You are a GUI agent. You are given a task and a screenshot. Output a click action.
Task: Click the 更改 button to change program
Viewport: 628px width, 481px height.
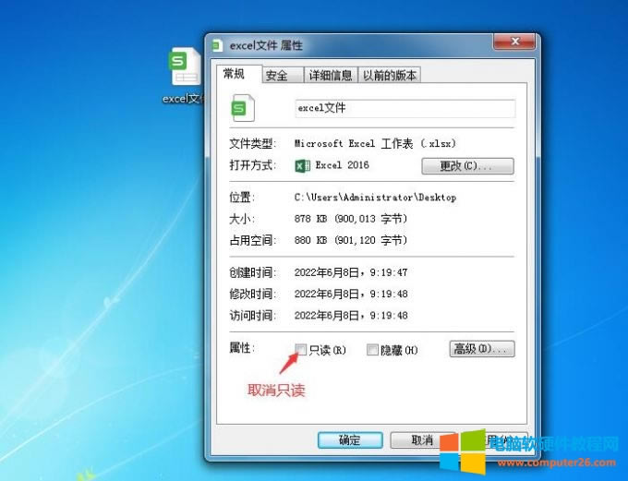click(467, 166)
